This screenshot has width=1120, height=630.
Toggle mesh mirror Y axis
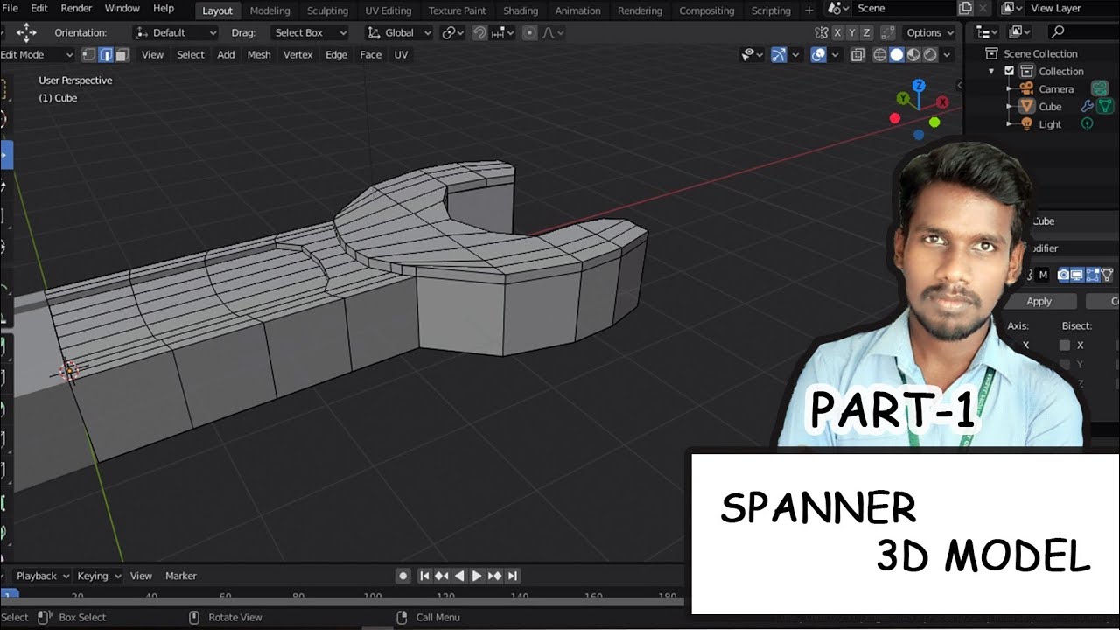[852, 32]
